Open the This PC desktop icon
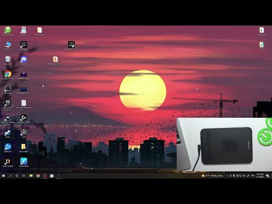 click(x=8, y=45)
